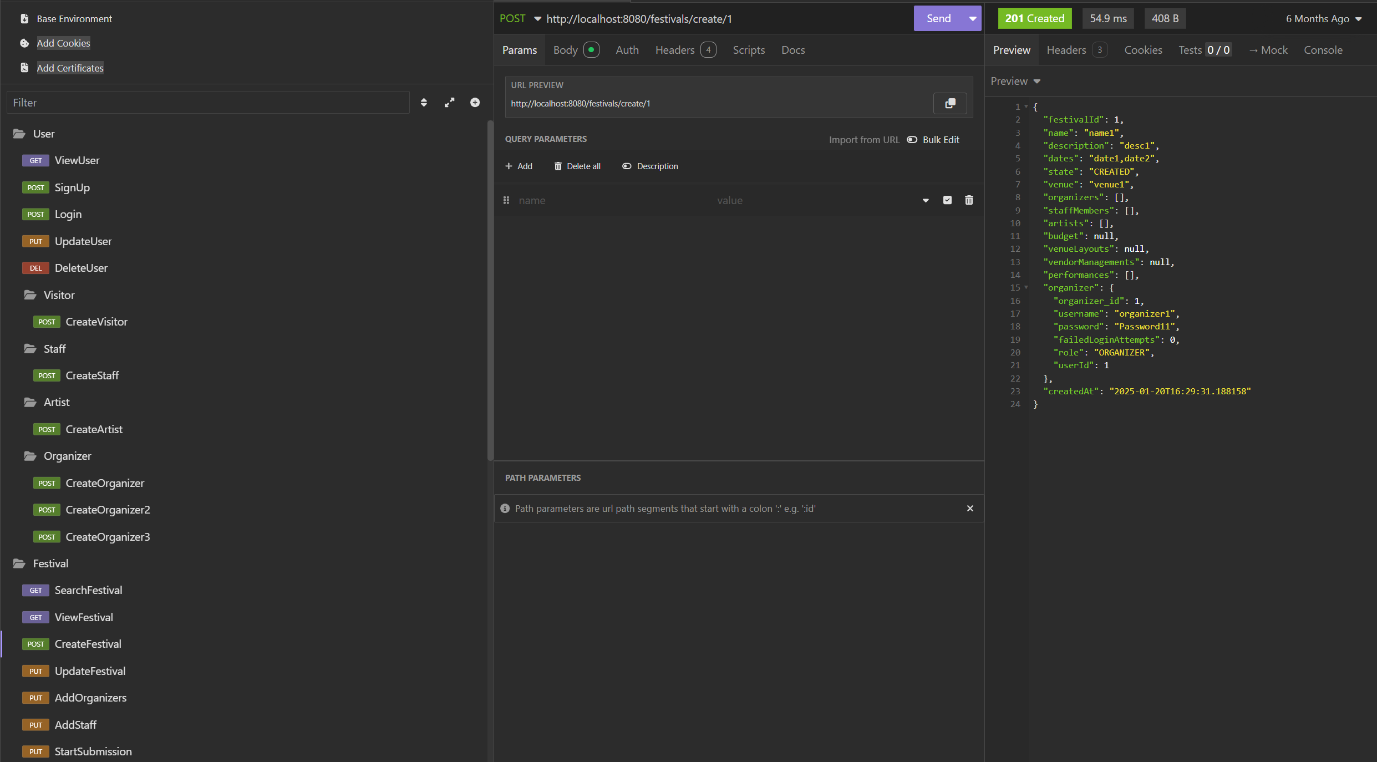Open the Add Cookies panel
This screenshot has height=762, width=1377.
point(63,43)
